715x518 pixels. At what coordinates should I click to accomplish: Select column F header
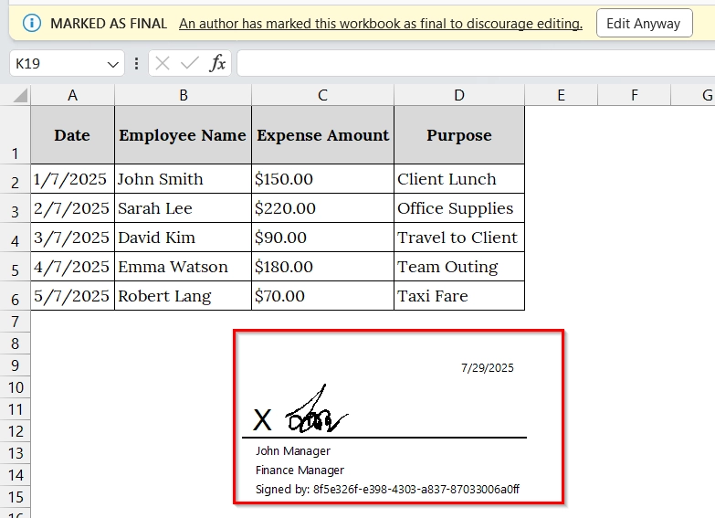coord(635,95)
